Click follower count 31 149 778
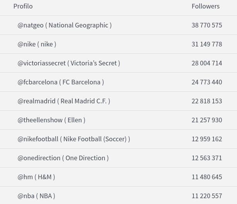Image resolution: width=237 pixels, height=204 pixels. pos(207,44)
